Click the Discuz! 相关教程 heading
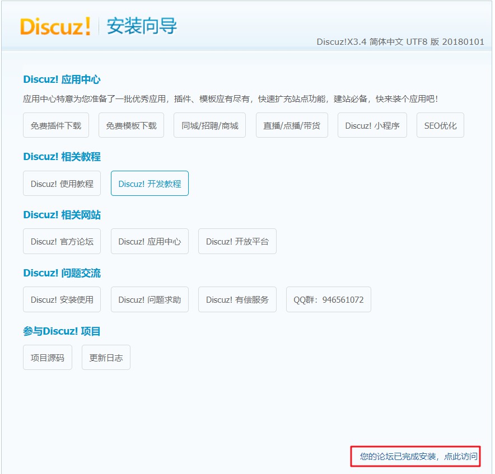 tap(62, 157)
